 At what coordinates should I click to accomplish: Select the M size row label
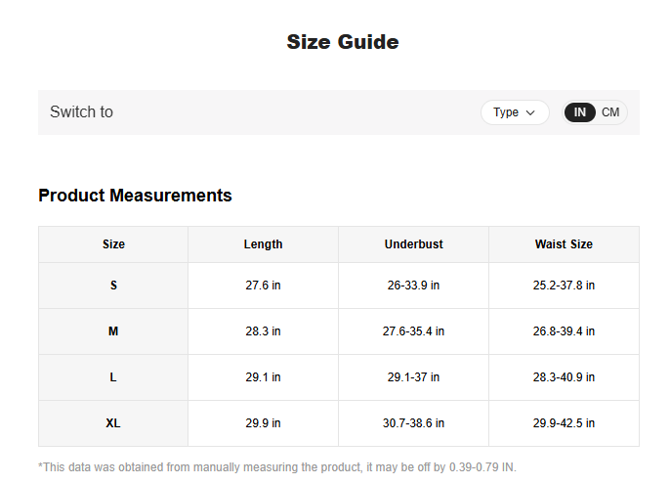[x=113, y=331]
